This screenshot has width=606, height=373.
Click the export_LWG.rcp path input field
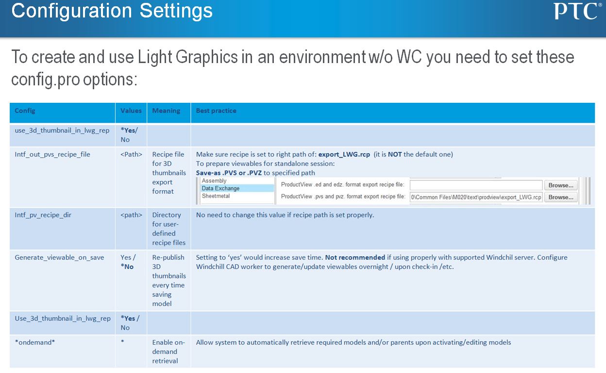(476, 197)
